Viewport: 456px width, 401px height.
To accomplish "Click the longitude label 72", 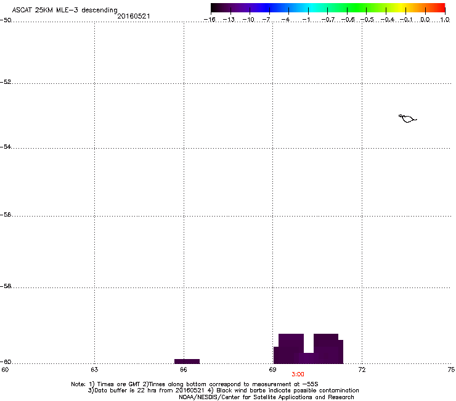I will [362, 370].
